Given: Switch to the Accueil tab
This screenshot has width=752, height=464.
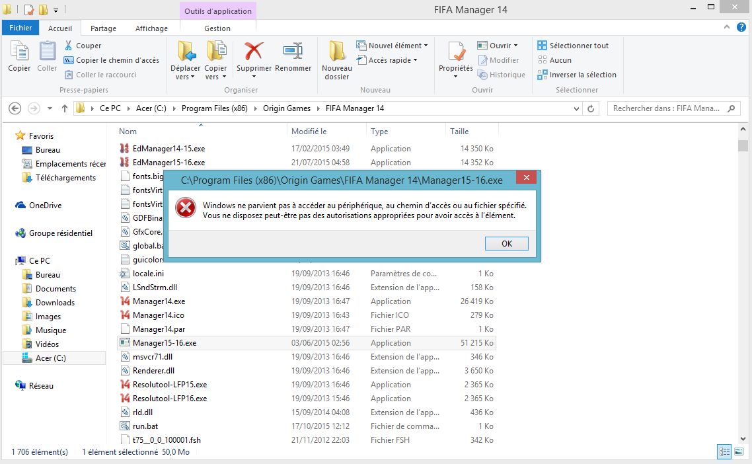Looking at the screenshot, I should 60,28.
